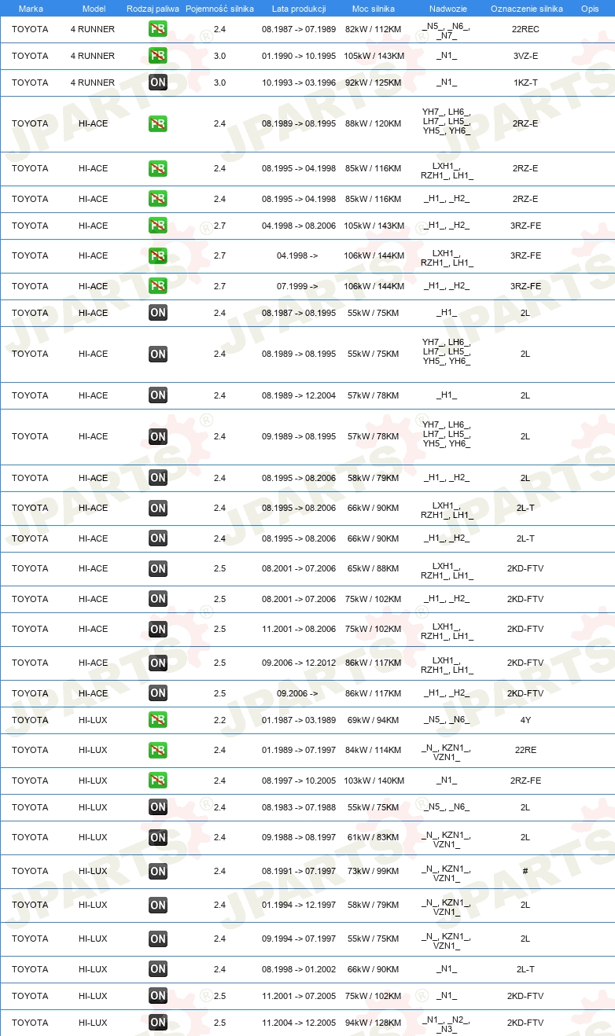Screen dimensions: 615x1036
Task: Click date range 11.2004 -> 12.2005
Action: click(x=299, y=1023)
